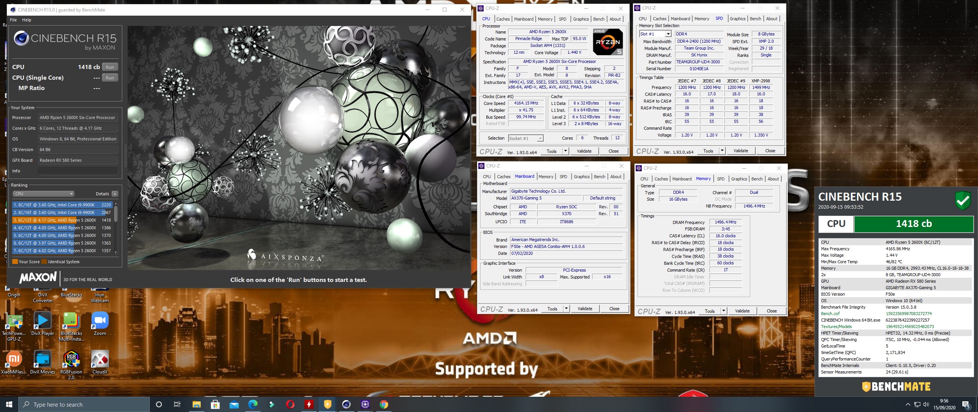Run the CPU multi-core benchmark

[x=110, y=67]
